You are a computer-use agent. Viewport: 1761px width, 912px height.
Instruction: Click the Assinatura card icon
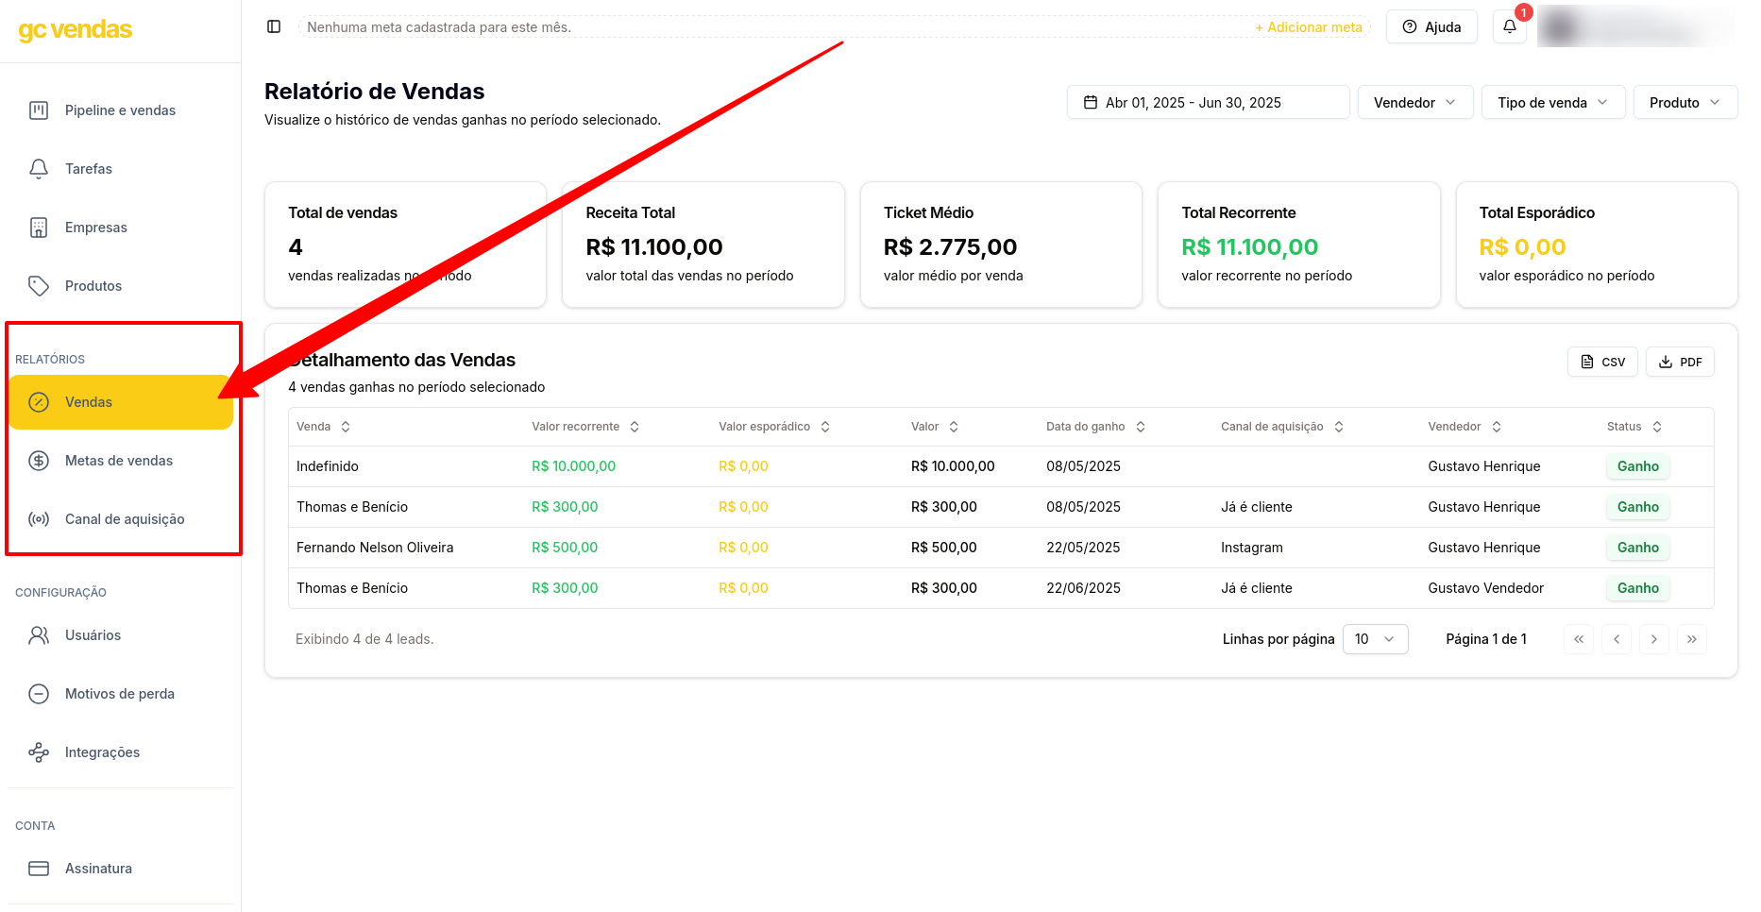[39, 869]
